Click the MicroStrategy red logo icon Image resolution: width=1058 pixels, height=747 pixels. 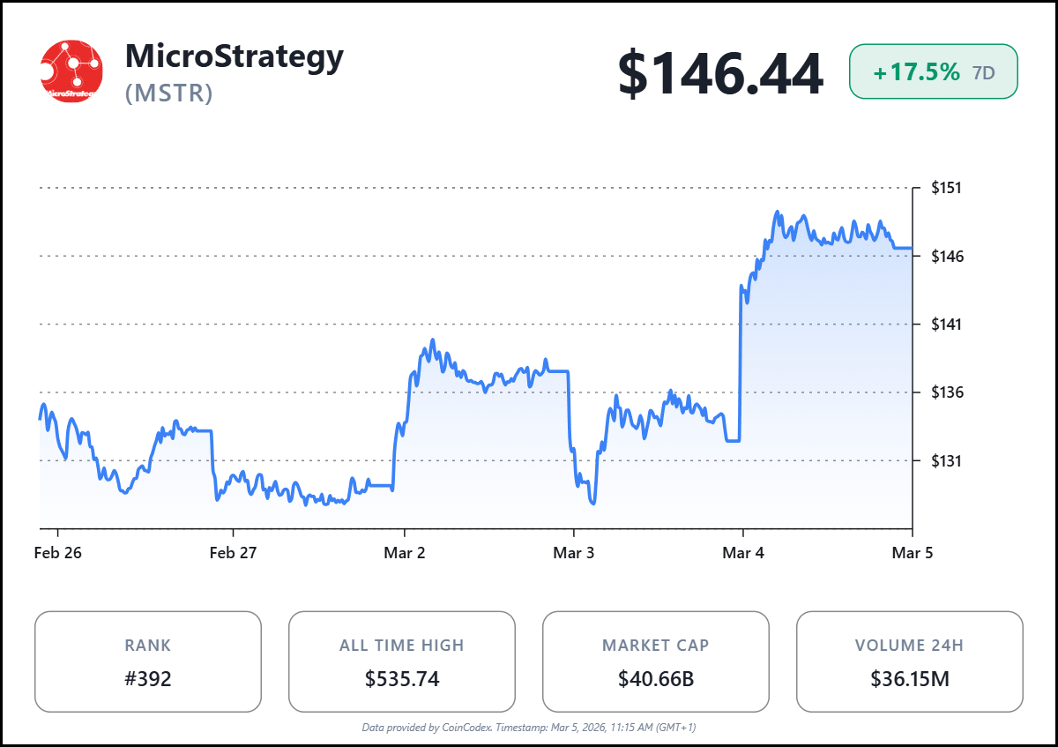point(71,71)
